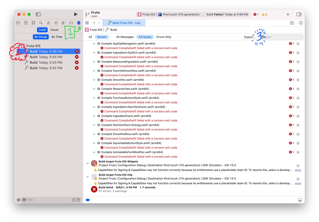This screenshot has width=319, height=222.
Task: Show Errors Only in build log
Action: point(164,37)
